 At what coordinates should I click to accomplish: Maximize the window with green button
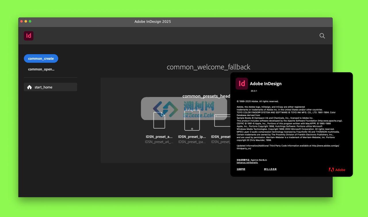(x=30, y=21)
